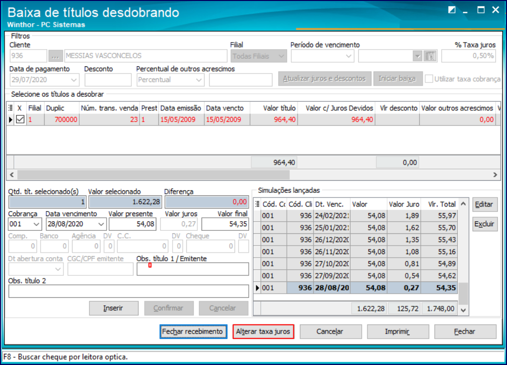Sort simulations by Dt. Venc. header
The width and height of the screenshot is (507, 365).
click(332, 204)
